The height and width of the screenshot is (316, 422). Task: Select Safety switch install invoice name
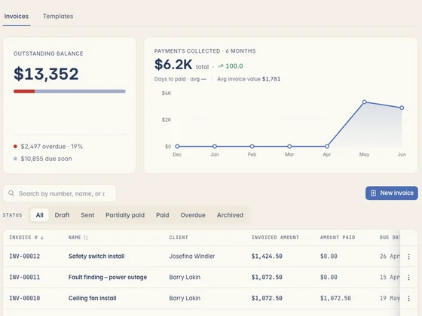click(x=96, y=257)
